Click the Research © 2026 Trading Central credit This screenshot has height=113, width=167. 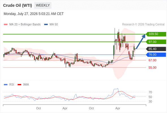[x=143, y=25]
